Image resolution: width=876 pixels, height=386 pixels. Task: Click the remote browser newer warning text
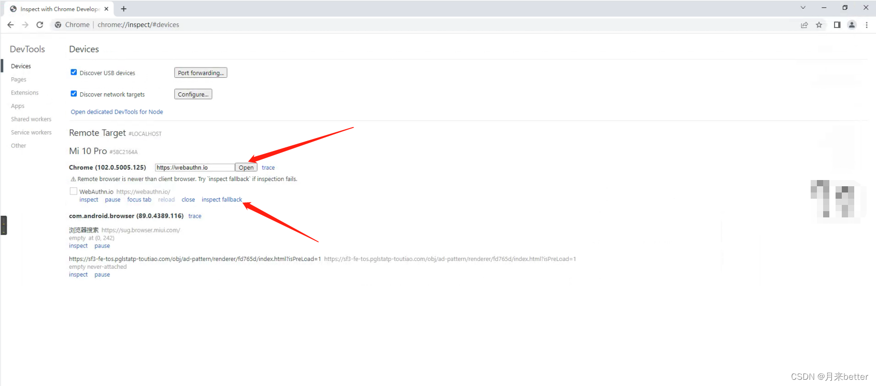[187, 179]
